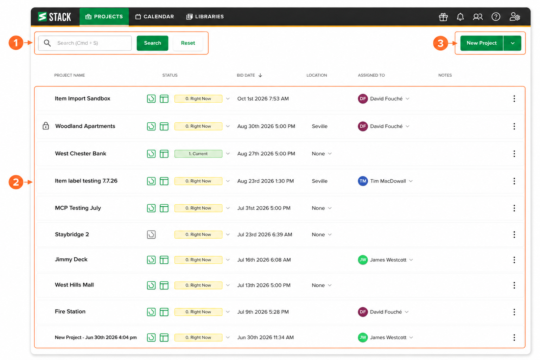The width and height of the screenshot is (540, 360).
Task: Click lock icon beside Woodland Apartments
Action: (x=46, y=126)
